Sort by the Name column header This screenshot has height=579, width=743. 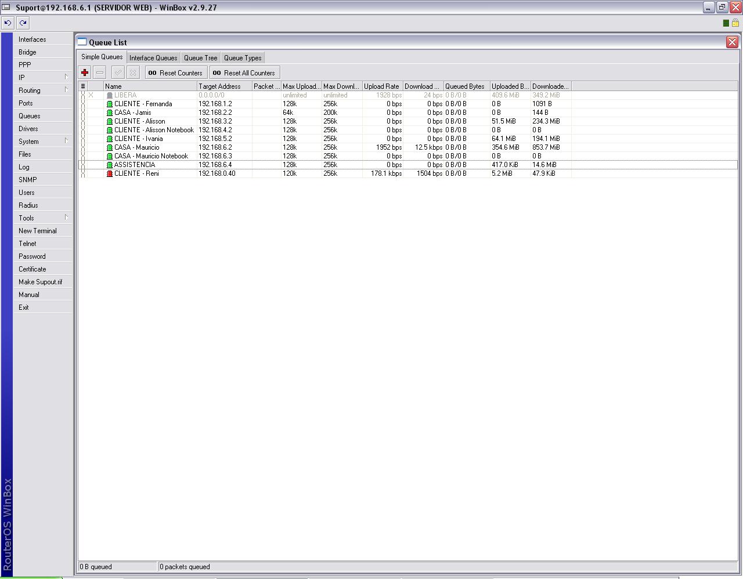(150, 86)
